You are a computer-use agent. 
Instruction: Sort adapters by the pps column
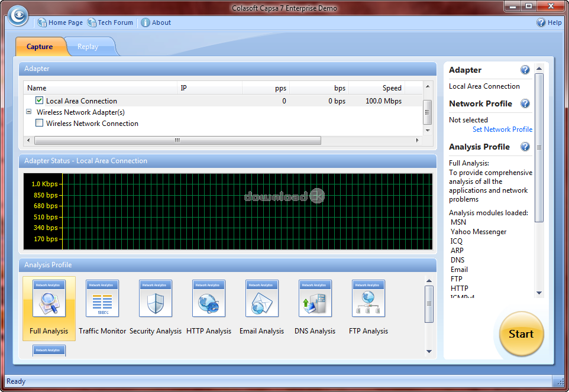pos(266,88)
